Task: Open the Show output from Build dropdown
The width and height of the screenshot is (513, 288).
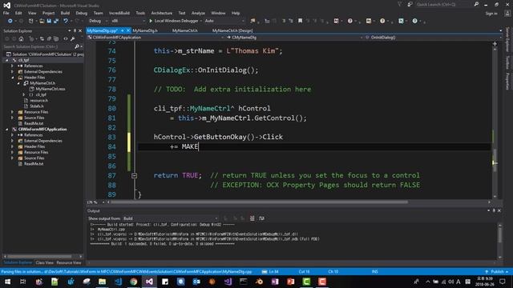Action: point(170,218)
